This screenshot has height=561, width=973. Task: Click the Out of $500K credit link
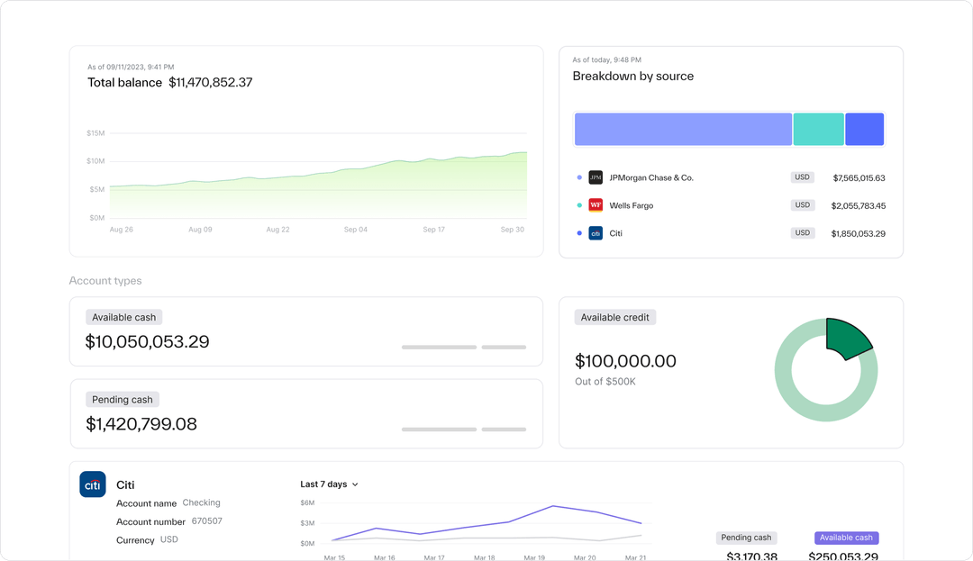tap(605, 382)
